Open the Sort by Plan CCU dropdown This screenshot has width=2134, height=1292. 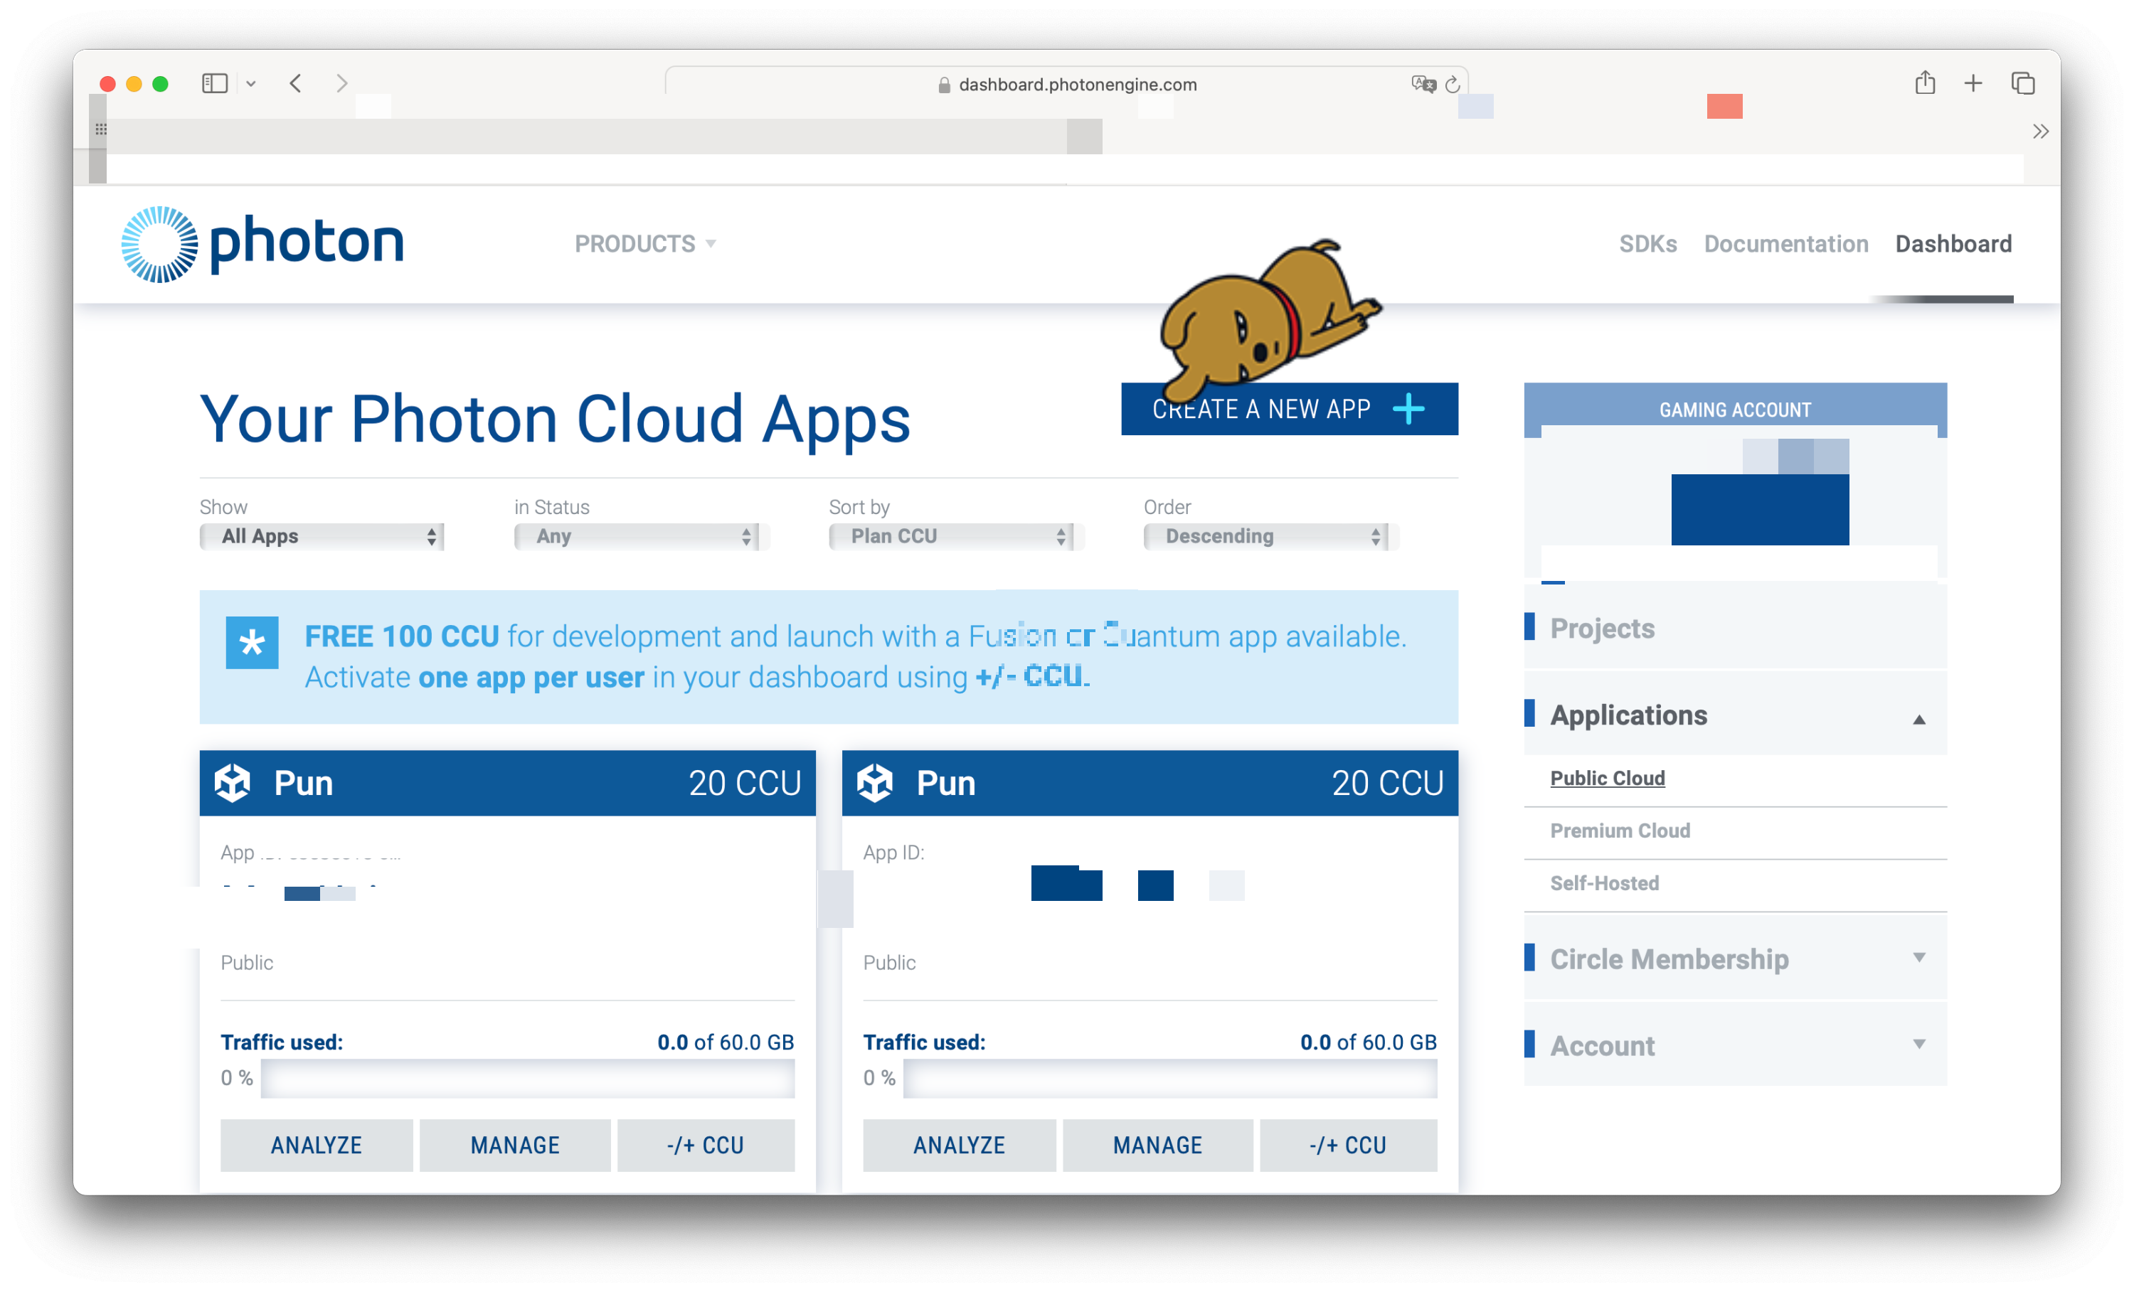[951, 536]
